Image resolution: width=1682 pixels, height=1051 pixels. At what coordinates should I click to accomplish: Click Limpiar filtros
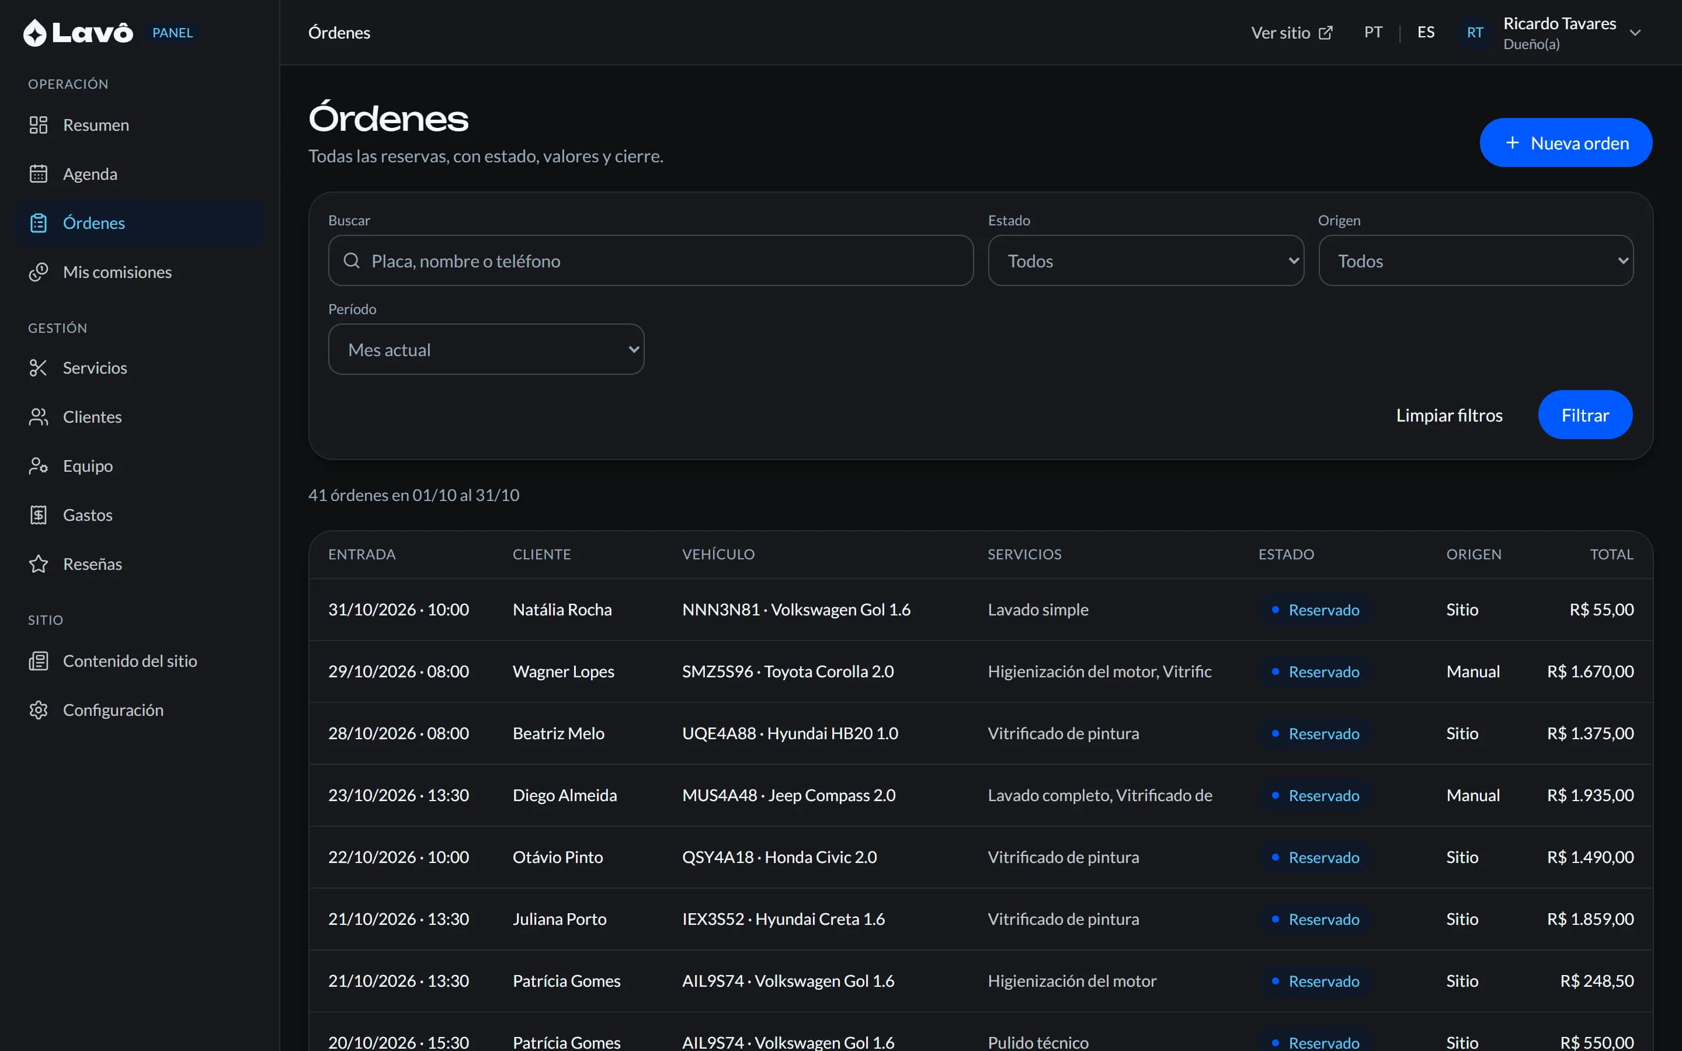1449,415
